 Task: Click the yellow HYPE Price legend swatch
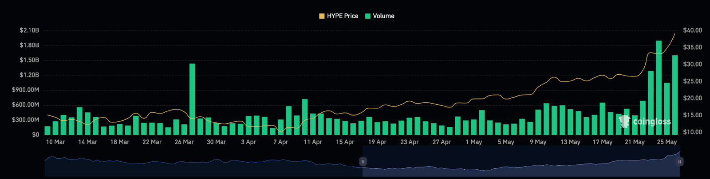[x=322, y=16]
